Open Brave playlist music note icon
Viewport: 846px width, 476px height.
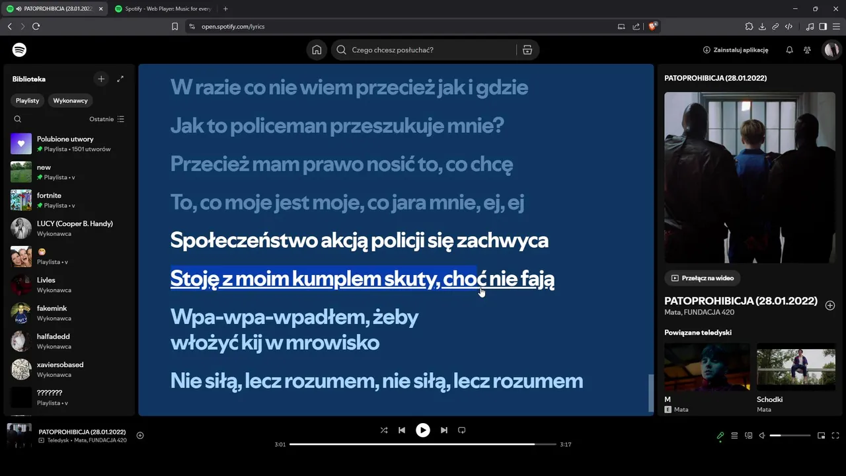(x=810, y=26)
